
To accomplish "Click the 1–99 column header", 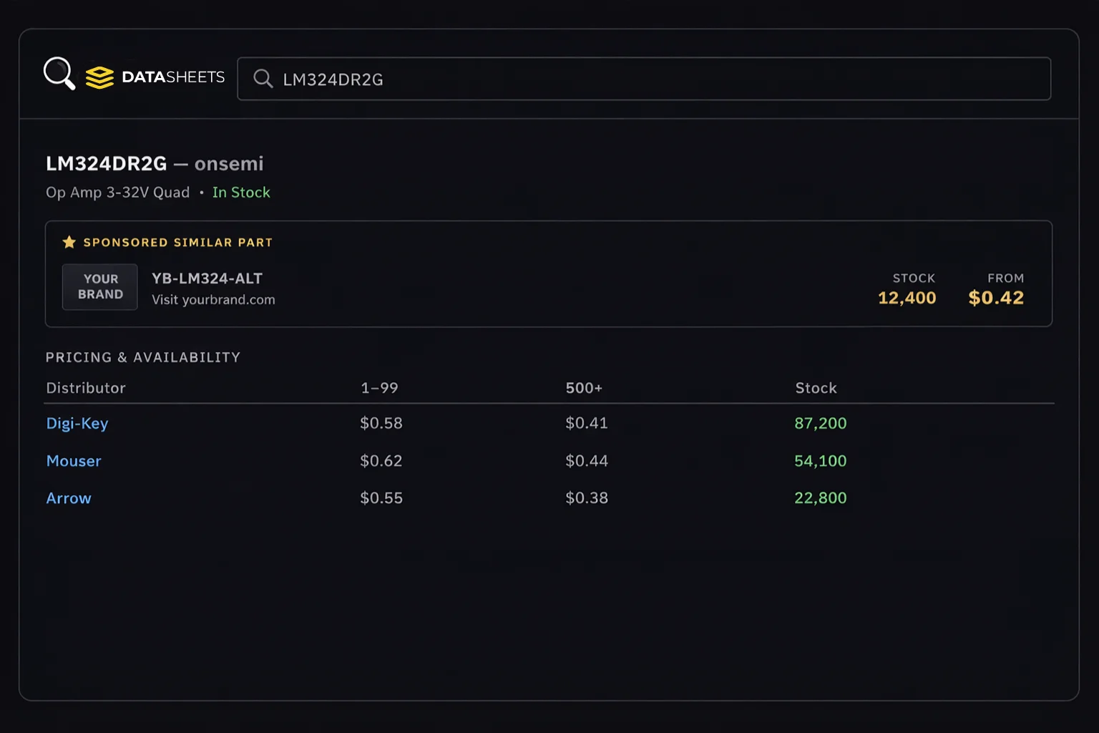I will click(379, 388).
